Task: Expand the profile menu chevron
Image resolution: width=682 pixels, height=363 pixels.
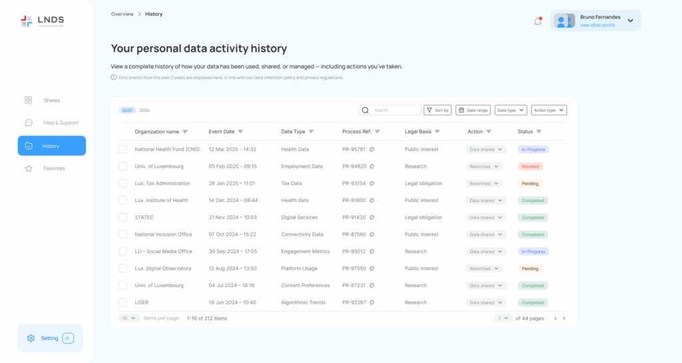Action: 630,21
